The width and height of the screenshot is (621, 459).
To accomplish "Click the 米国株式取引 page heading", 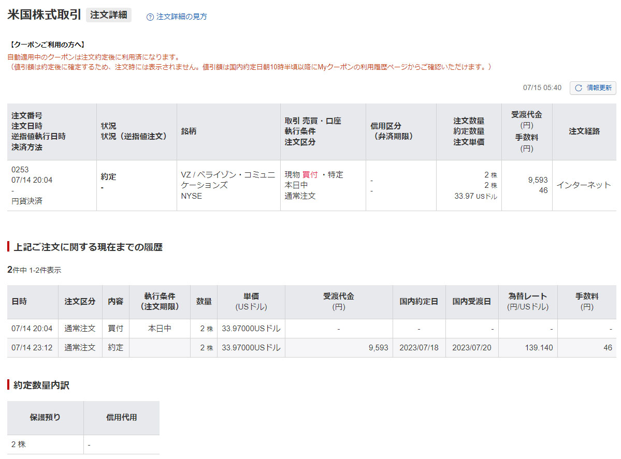I will point(44,15).
